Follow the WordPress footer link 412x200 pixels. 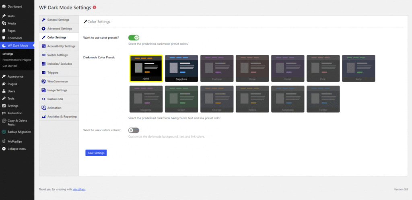tap(79, 189)
